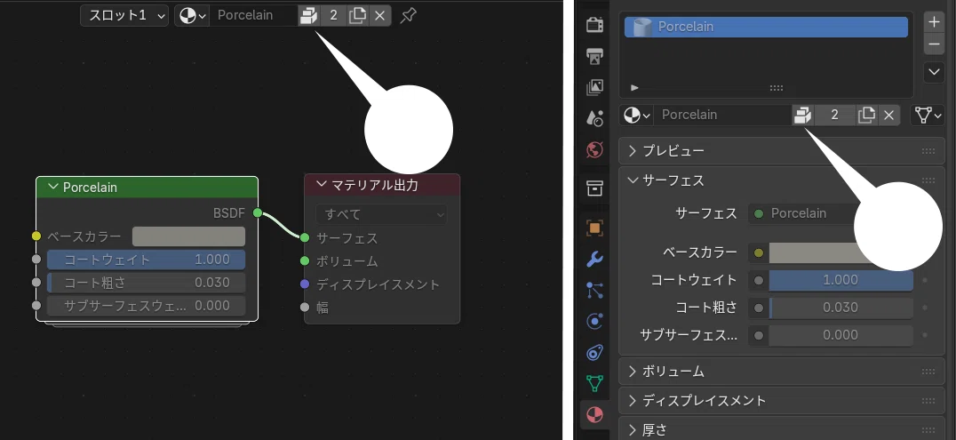The width and height of the screenshot is (956, 440).
Task: Click socket button next to コートウェイト in properties
Action: pos(759,280)
